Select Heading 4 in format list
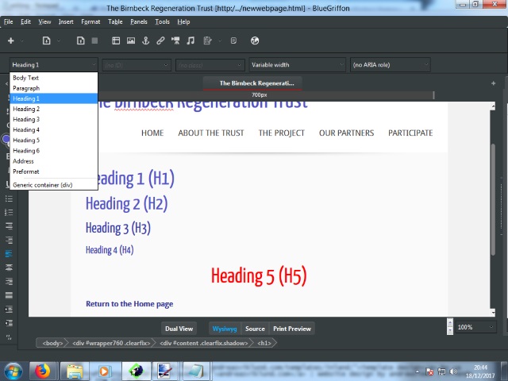The width and height of the screenshot is (508, 381). [x=54, y=129]
